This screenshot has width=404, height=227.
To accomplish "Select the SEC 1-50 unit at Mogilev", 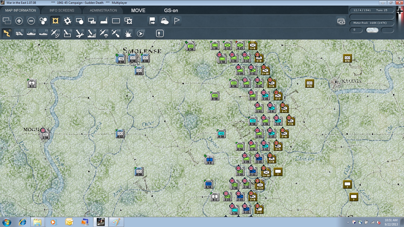I will coord(45,135).
